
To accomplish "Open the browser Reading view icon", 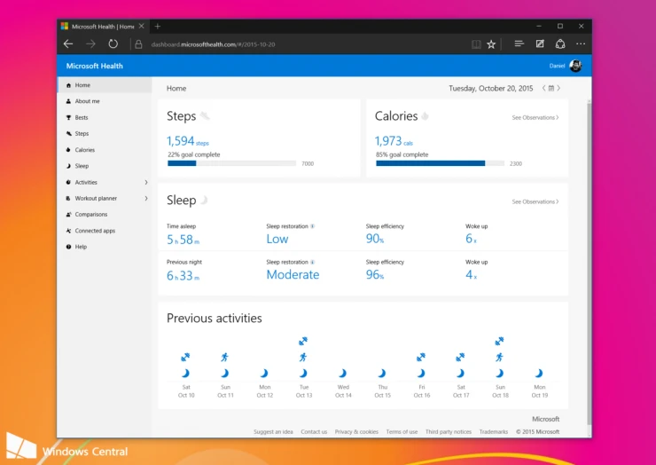I will click(476, 43).
